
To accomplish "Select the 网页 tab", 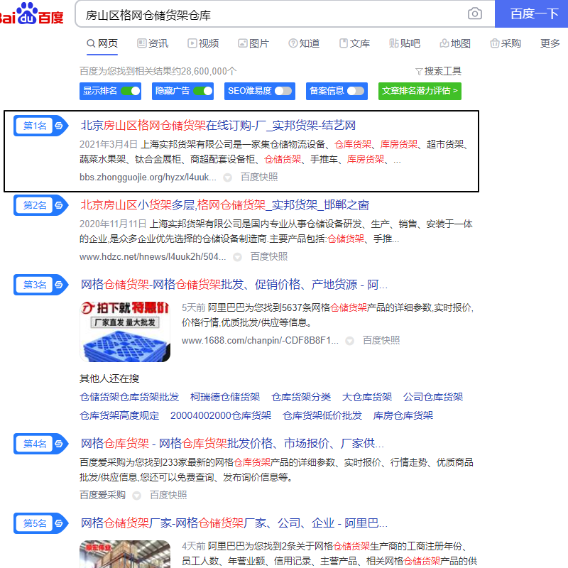I will coord(102,43).
